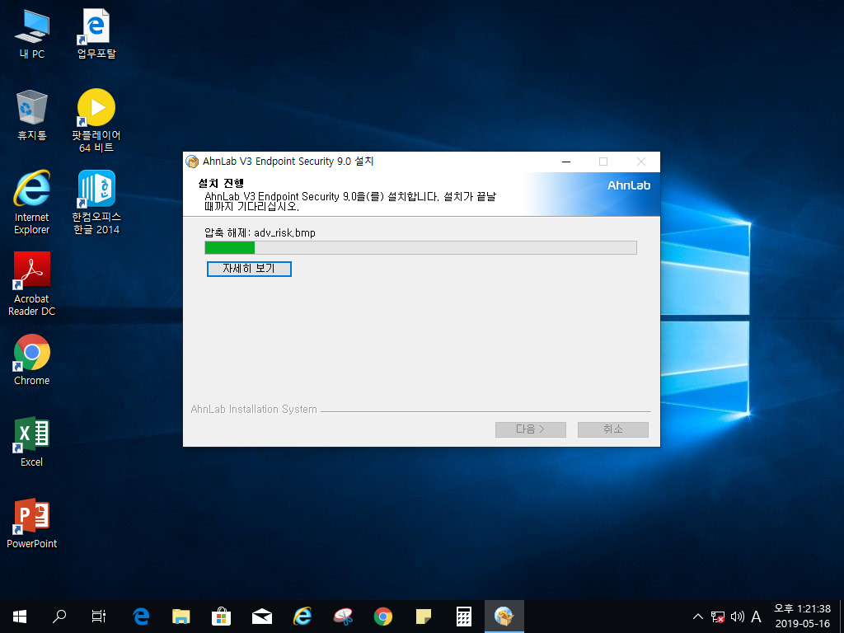Open the Mail app on the taskbar
This screenshot has height=633, width=844.
coord(261,617)
